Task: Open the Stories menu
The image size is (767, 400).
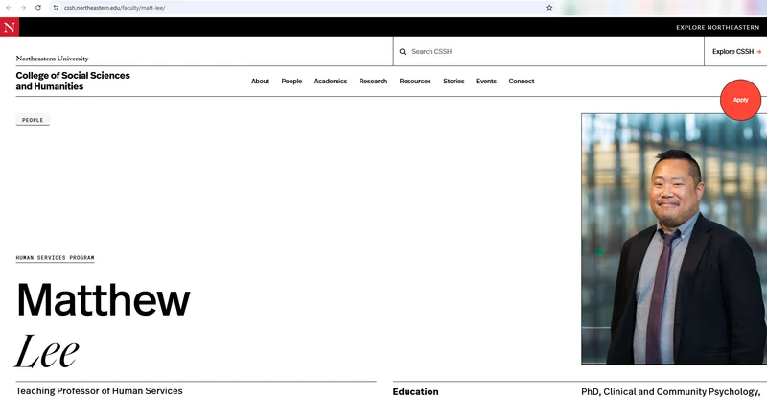Action: click(453, 82)
